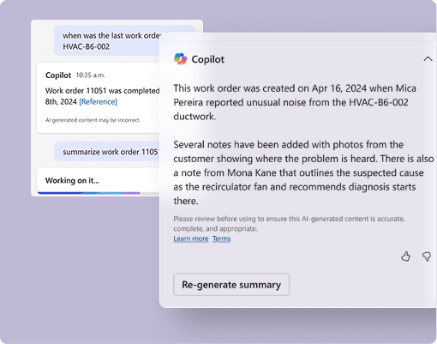Click the 'Please review before using' disclaimer
Image resolution: width=437 pixels, height=344 pixels.
click(289, 224)
